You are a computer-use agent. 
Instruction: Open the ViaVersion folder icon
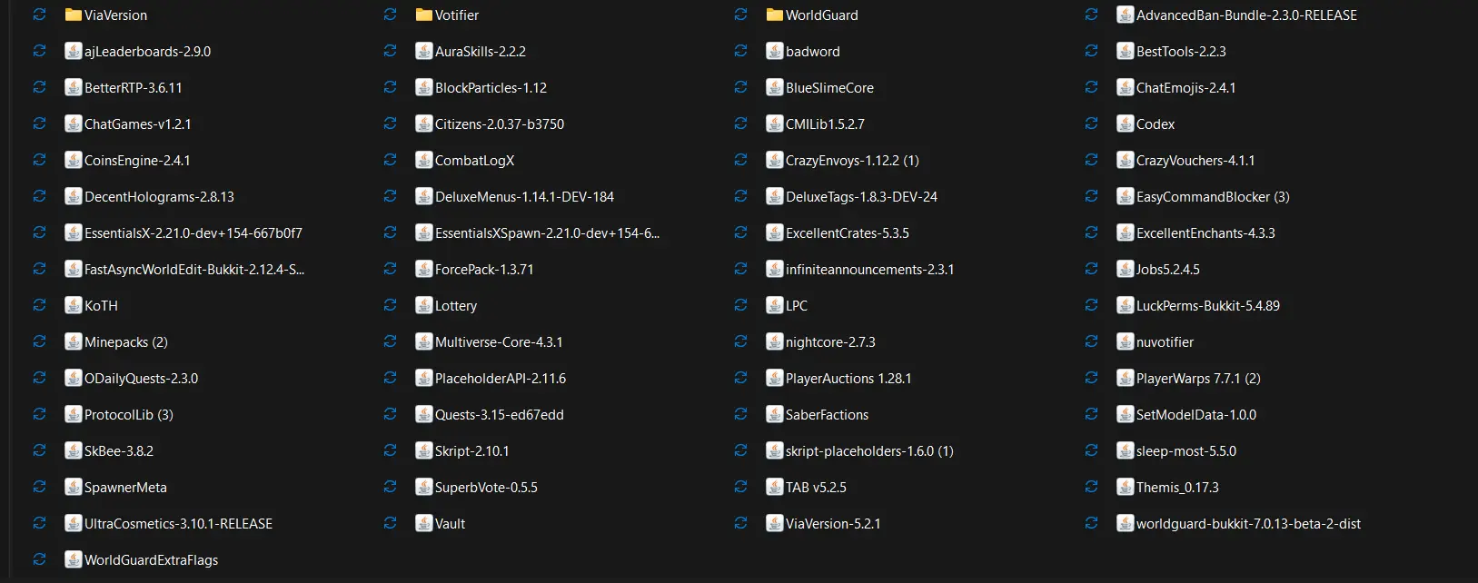pos(74,15)
